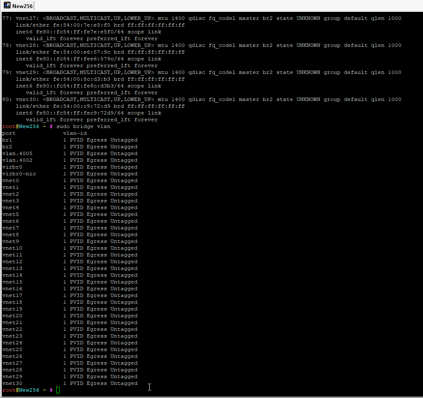Click the 'vnet6' port name
This screenshot has height=398, width=423.
(x=11, y=221)
